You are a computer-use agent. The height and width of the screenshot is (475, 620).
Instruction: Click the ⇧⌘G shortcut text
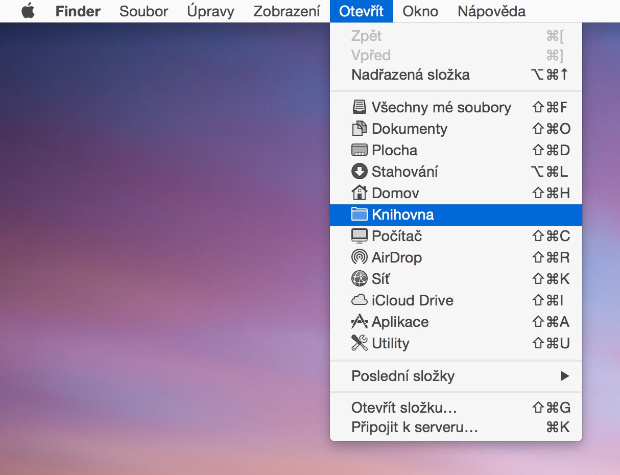click(x=551, y=408)
